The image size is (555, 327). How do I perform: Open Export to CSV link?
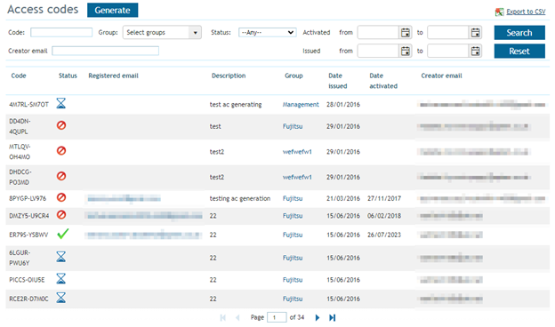[526, 12]
